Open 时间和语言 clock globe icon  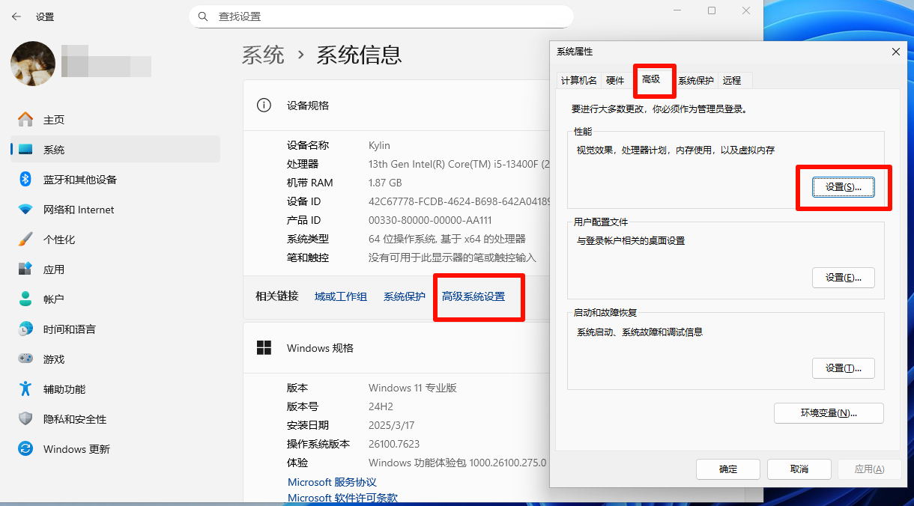click(x=25, y=329)
